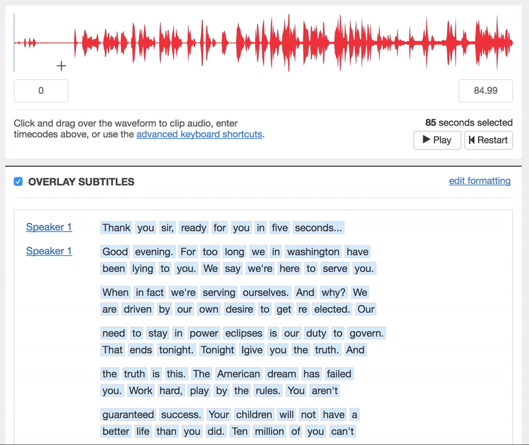
Task: Click the second Speaker 1 label
Action: point(49,251)
